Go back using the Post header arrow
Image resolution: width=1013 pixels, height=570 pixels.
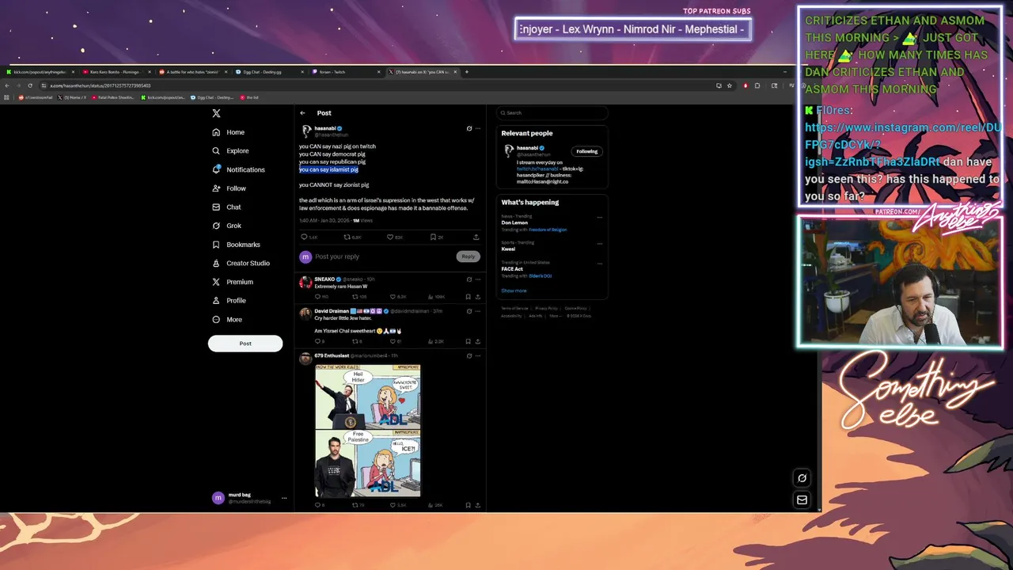tap(302, 113)
